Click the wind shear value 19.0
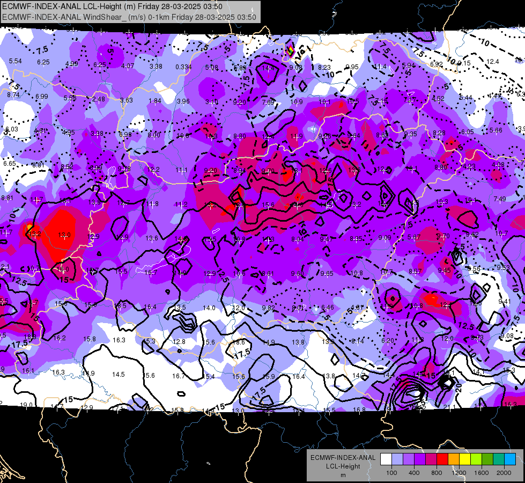Viewport: 525px width, 483px height. [26, 405]
